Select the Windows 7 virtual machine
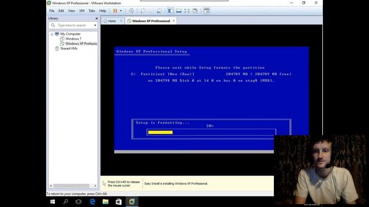 tap(73, 39)
